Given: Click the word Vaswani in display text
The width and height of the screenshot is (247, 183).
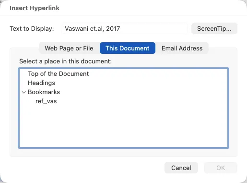Looking at the screenshot, I should click(77, 28).
